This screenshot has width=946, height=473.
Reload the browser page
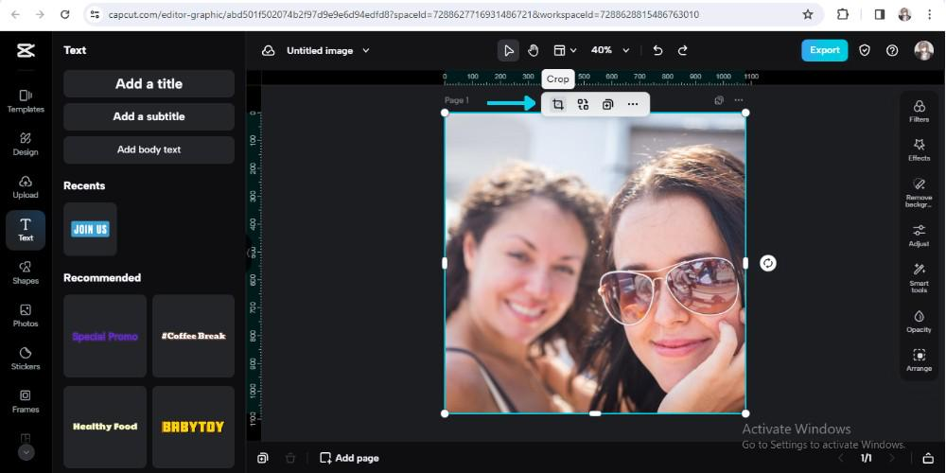[65, 14]
